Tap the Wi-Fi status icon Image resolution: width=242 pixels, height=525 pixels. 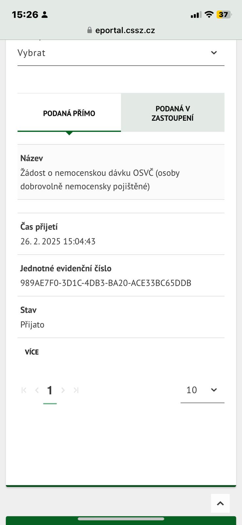(x=209, y=14)
